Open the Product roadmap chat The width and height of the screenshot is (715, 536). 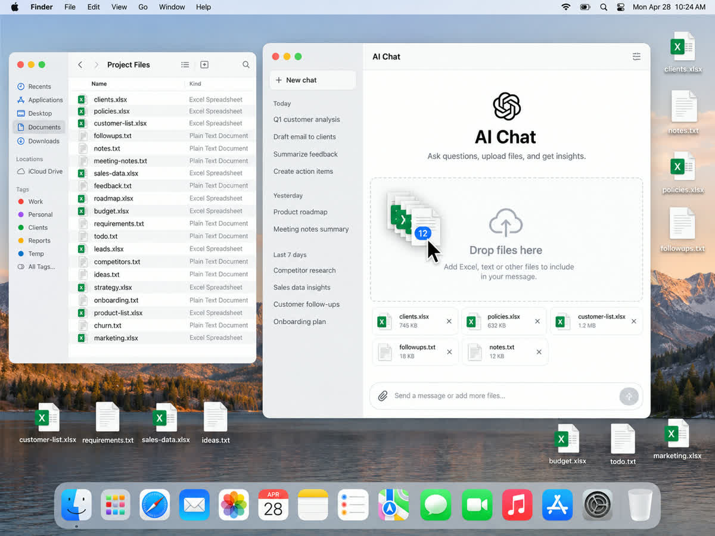click(300, 212)
